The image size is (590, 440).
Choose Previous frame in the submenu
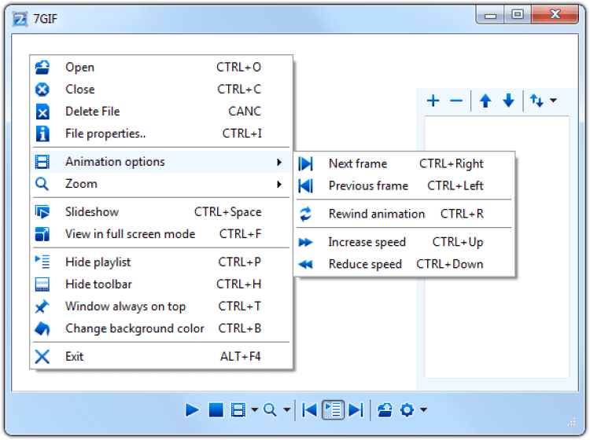(x=404, y=186)
